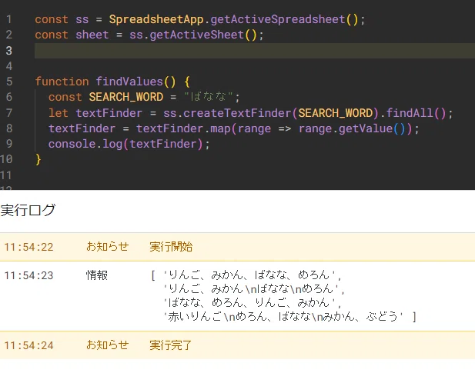Click line number 9 in the gutter
Image resolution: width=475 pixels, height=373 pixels.
[9, 144]
